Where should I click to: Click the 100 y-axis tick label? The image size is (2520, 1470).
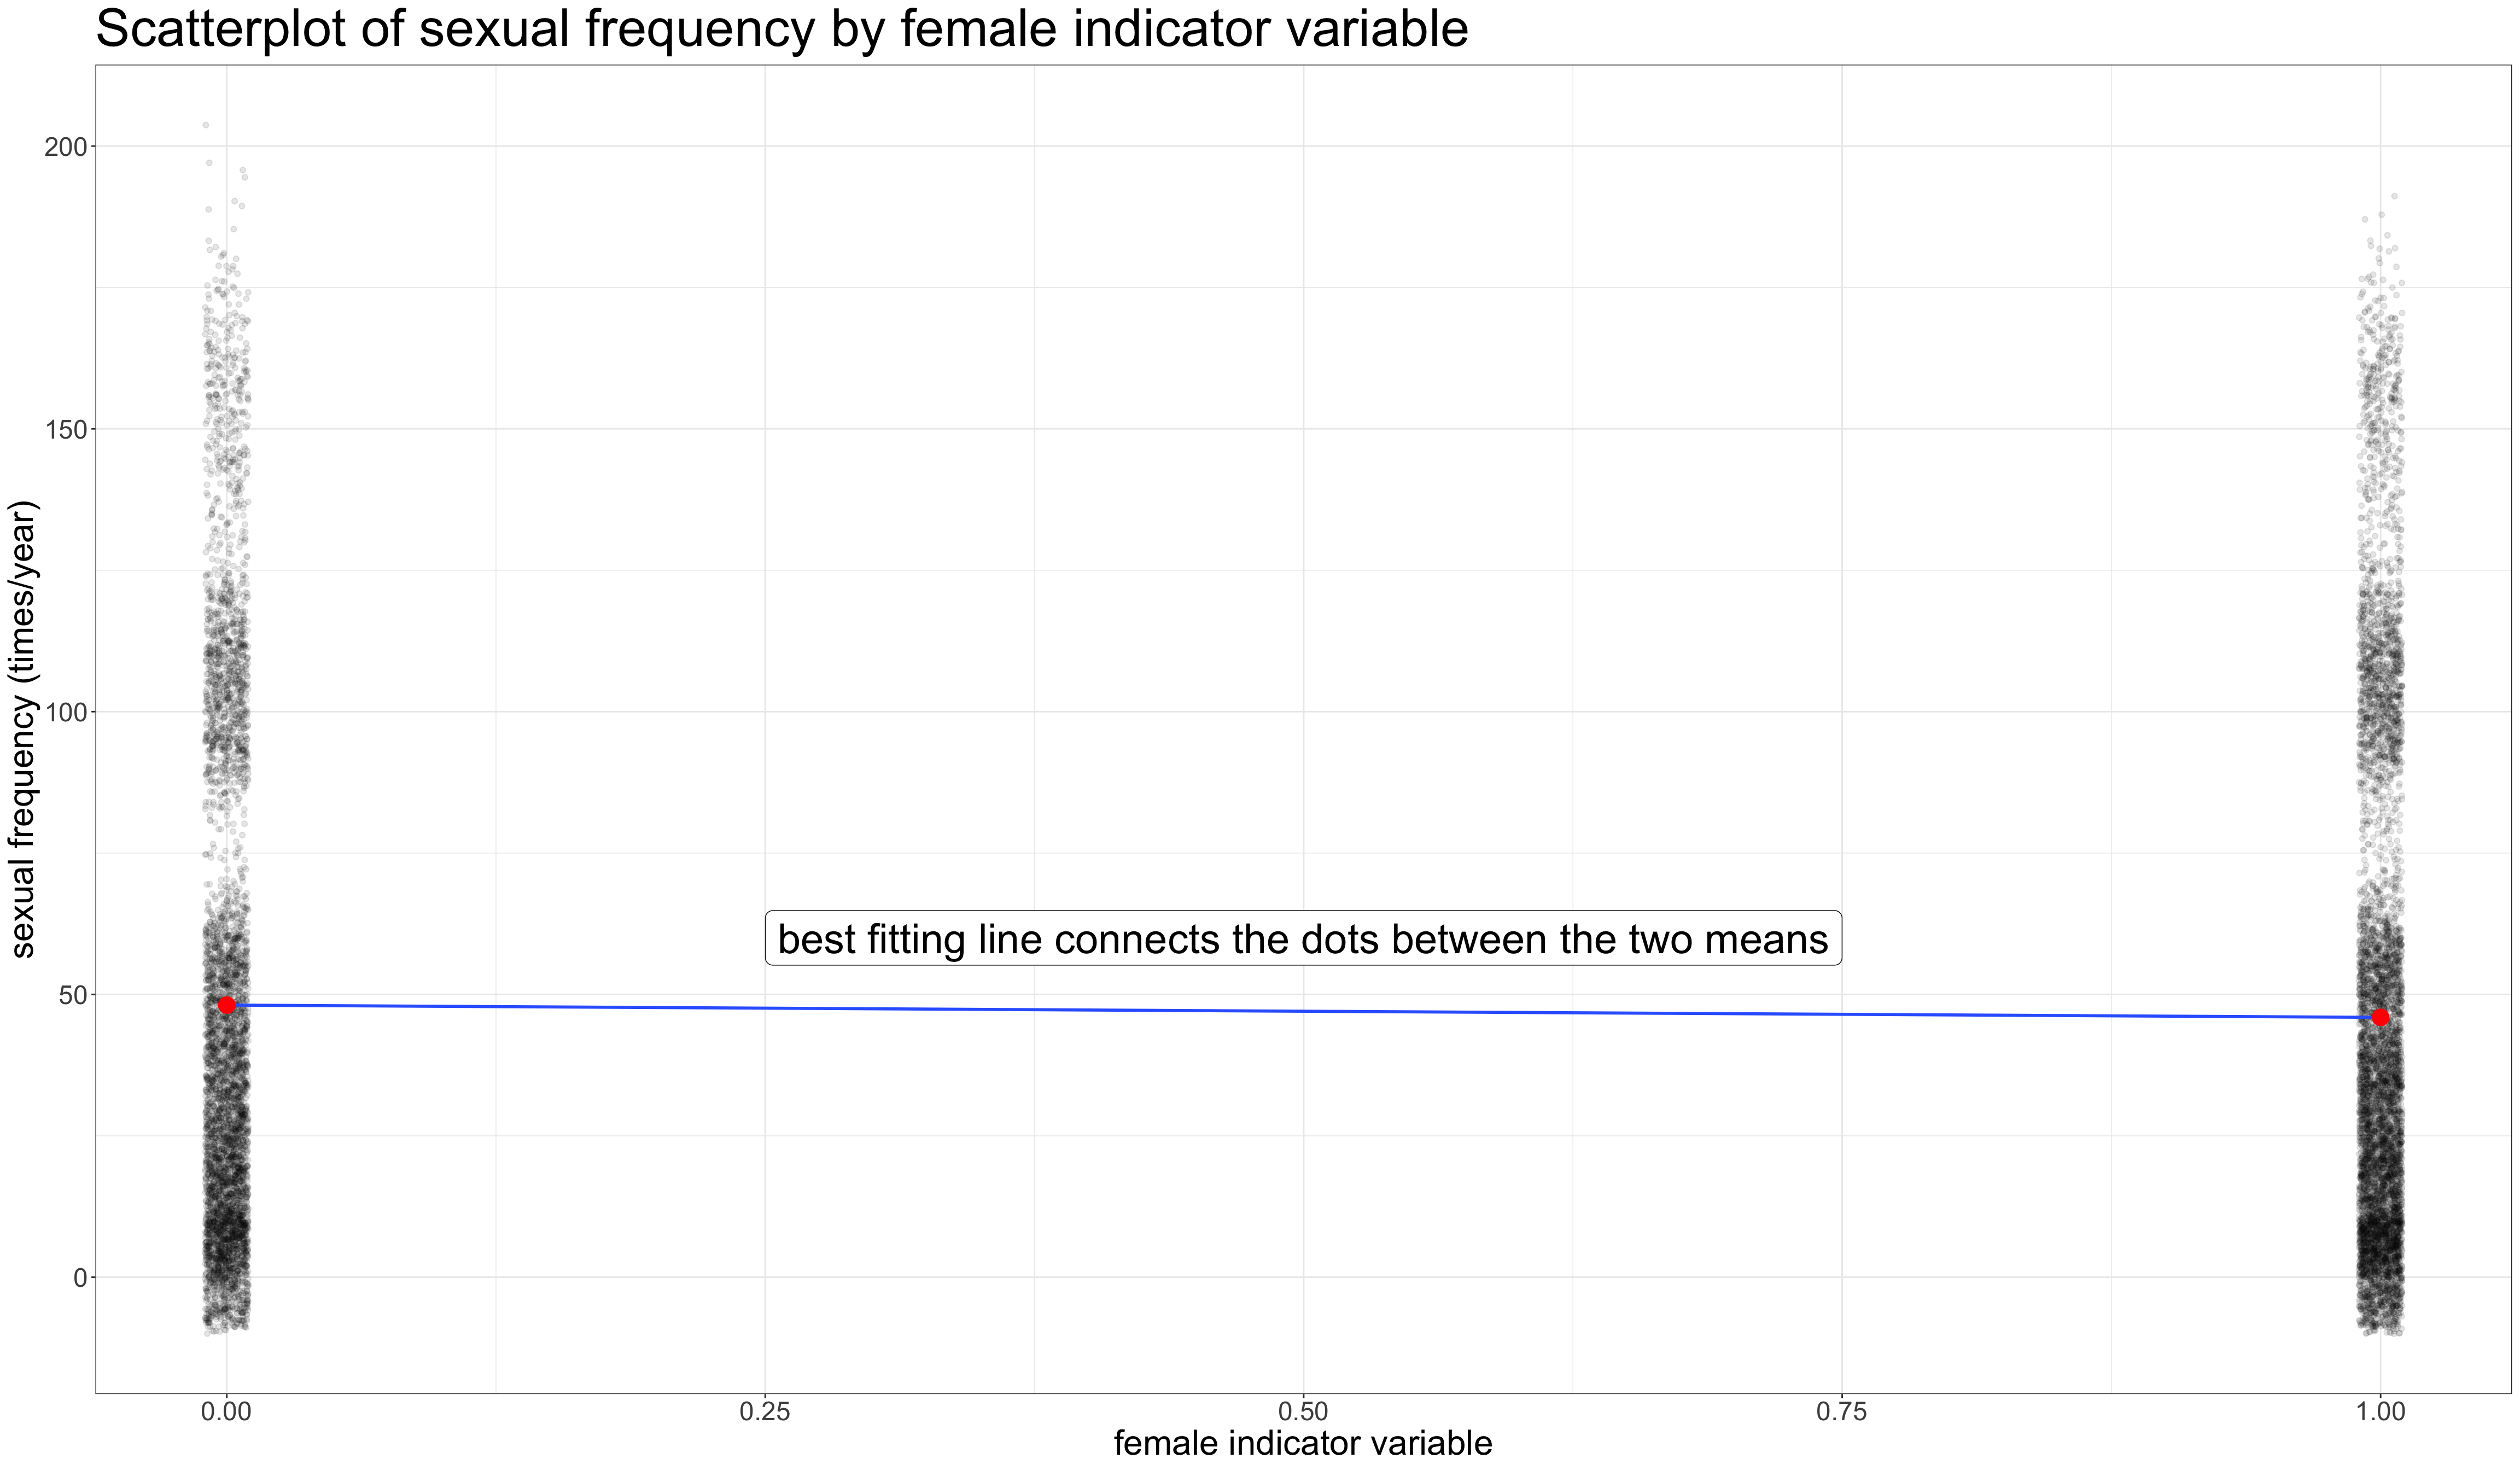[63, 712]
